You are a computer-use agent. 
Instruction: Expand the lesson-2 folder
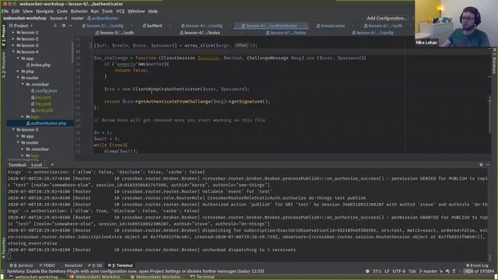[x=13, y=39]
